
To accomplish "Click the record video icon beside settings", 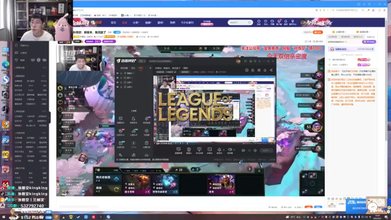I will pyautogui.click(x=243, y=151).
